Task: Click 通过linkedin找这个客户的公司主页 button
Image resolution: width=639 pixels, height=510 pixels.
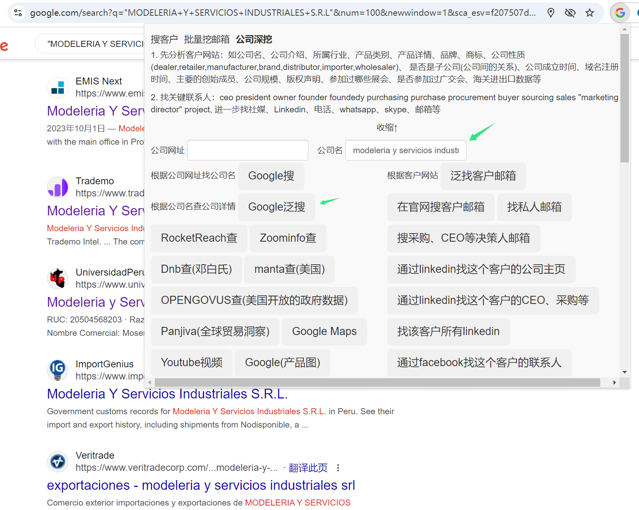Action: tap(481, 269)
